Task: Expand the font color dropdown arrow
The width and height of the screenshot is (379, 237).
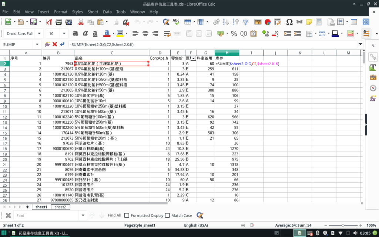Action: [113, 34]
